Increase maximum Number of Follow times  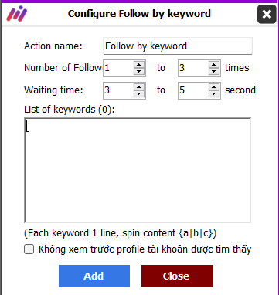click(x=214, y=65)
